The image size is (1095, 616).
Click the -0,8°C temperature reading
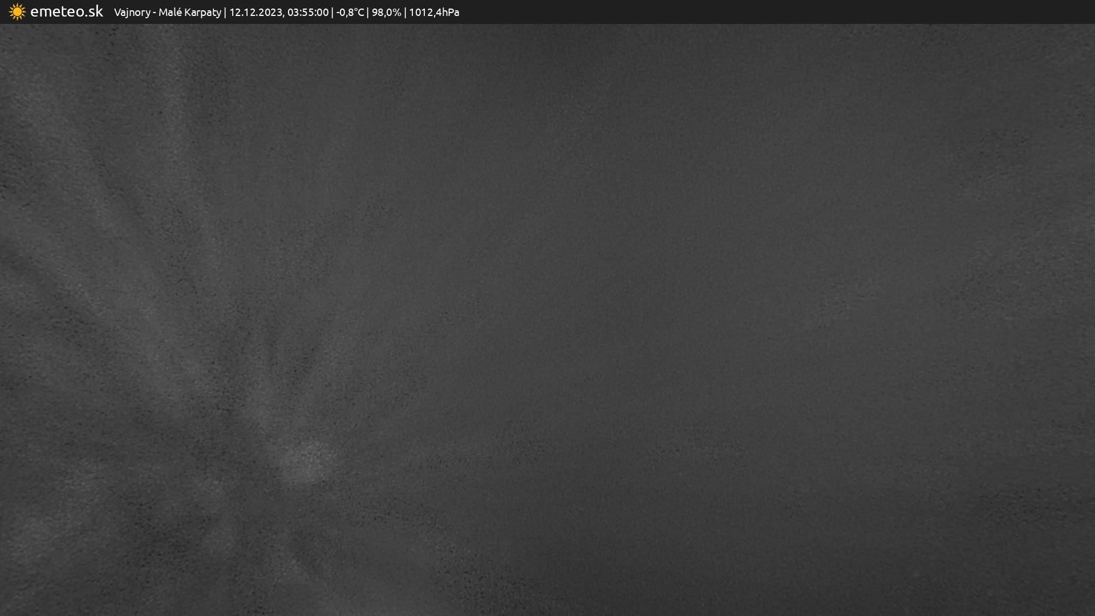coord(350,12)
